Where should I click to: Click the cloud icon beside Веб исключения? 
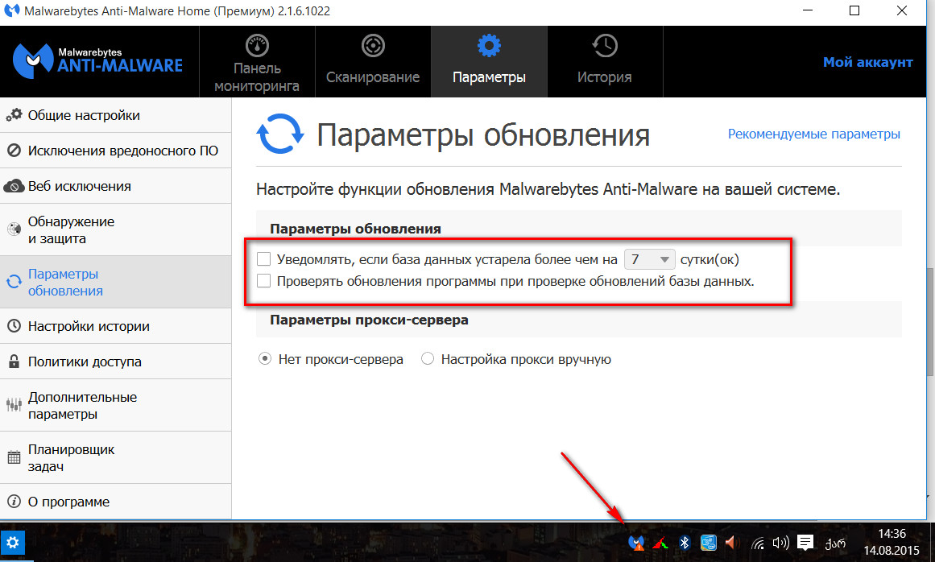click(14, 187)
